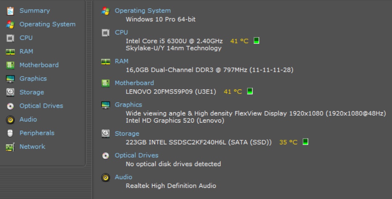Click the Peripherals mouse icon in sidebar
Viewport: 392px width, 199px height.
10,133
